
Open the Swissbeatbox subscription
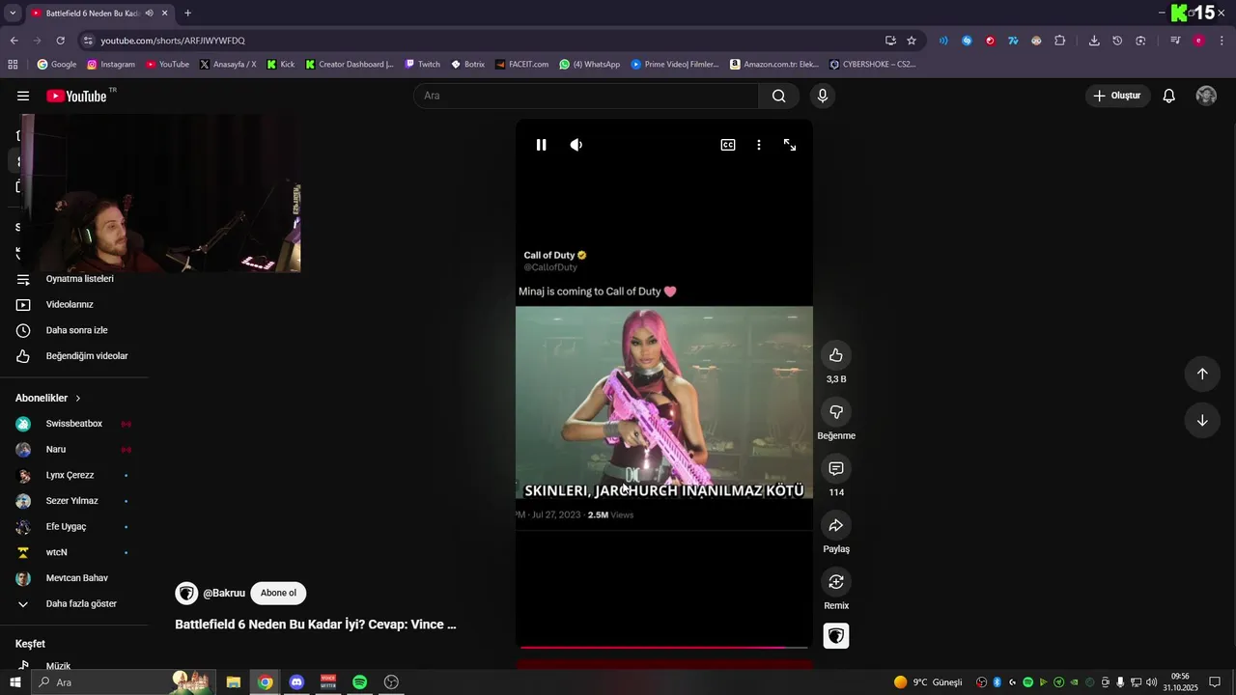pos(73,424)
